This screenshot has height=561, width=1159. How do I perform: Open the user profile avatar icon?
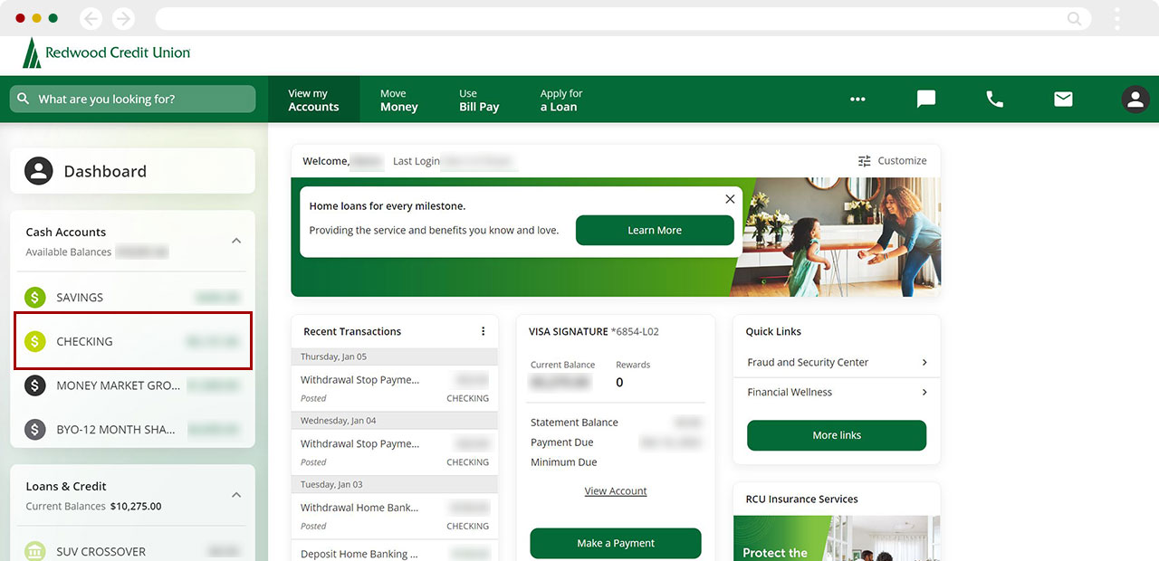[1135, 100]
